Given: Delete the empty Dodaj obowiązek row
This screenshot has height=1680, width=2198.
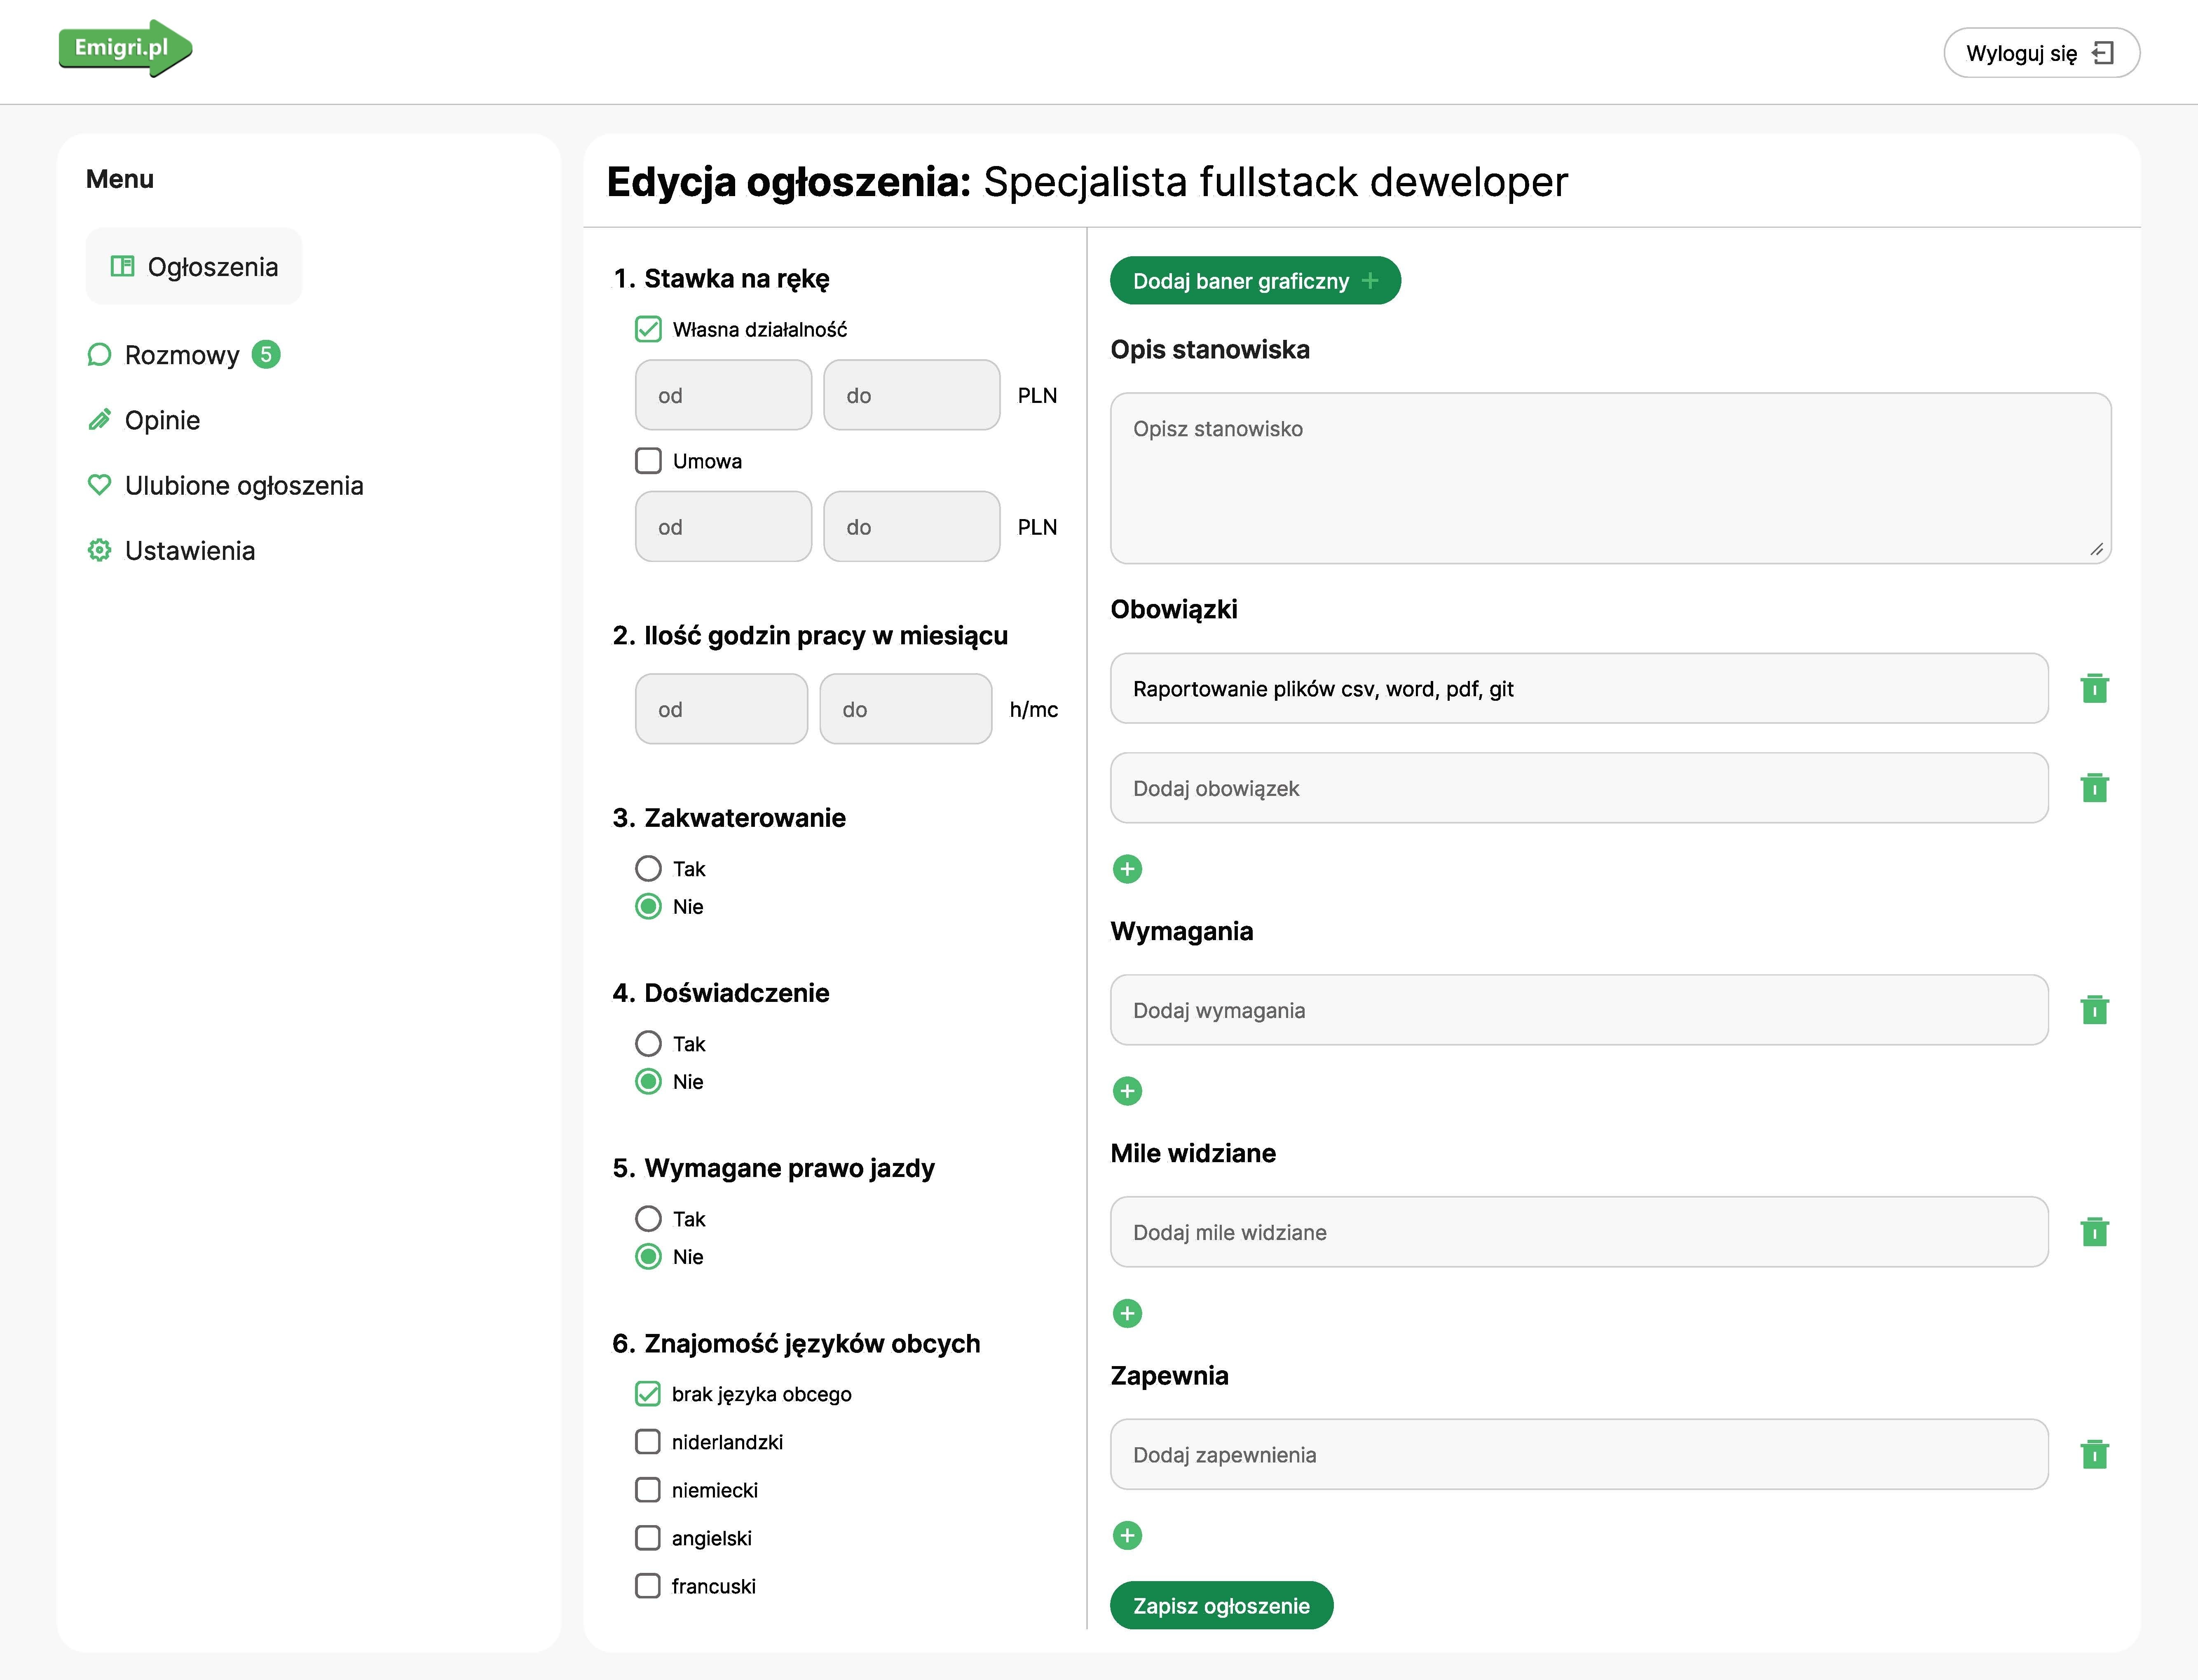Looking at the screenshot, I should point(2094,788).
